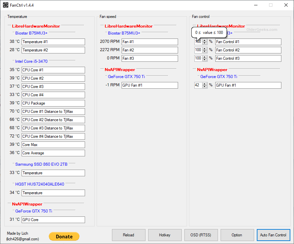
Task: Increase GPU Fan #1 control percentage
Action: point(205,84)
